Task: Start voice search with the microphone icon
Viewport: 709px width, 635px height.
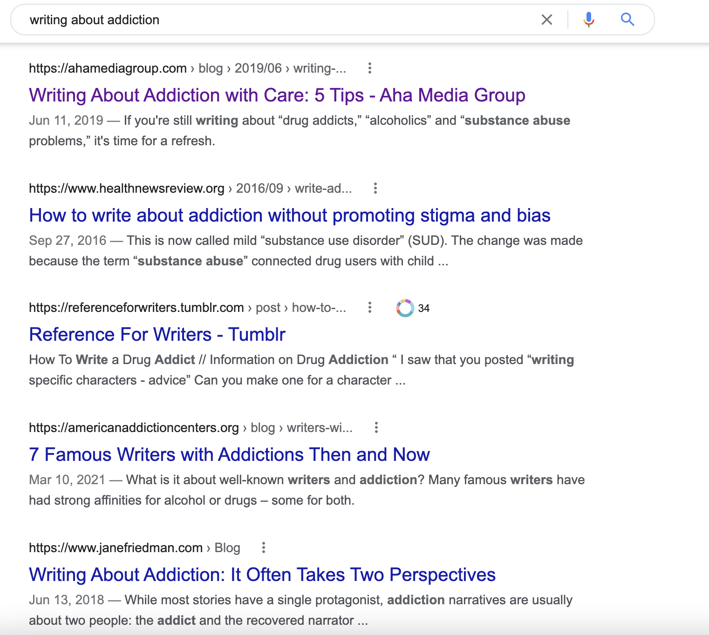Action: click(589, 20)
